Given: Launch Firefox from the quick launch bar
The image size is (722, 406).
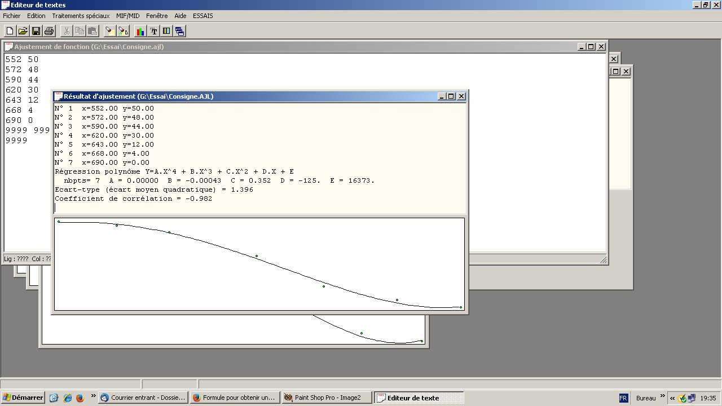Looking at the screenshot, I should pyautogui.click(x=80, y=398).
